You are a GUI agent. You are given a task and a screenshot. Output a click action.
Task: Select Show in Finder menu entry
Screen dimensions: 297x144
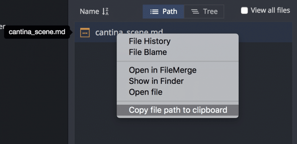(156, 81)
